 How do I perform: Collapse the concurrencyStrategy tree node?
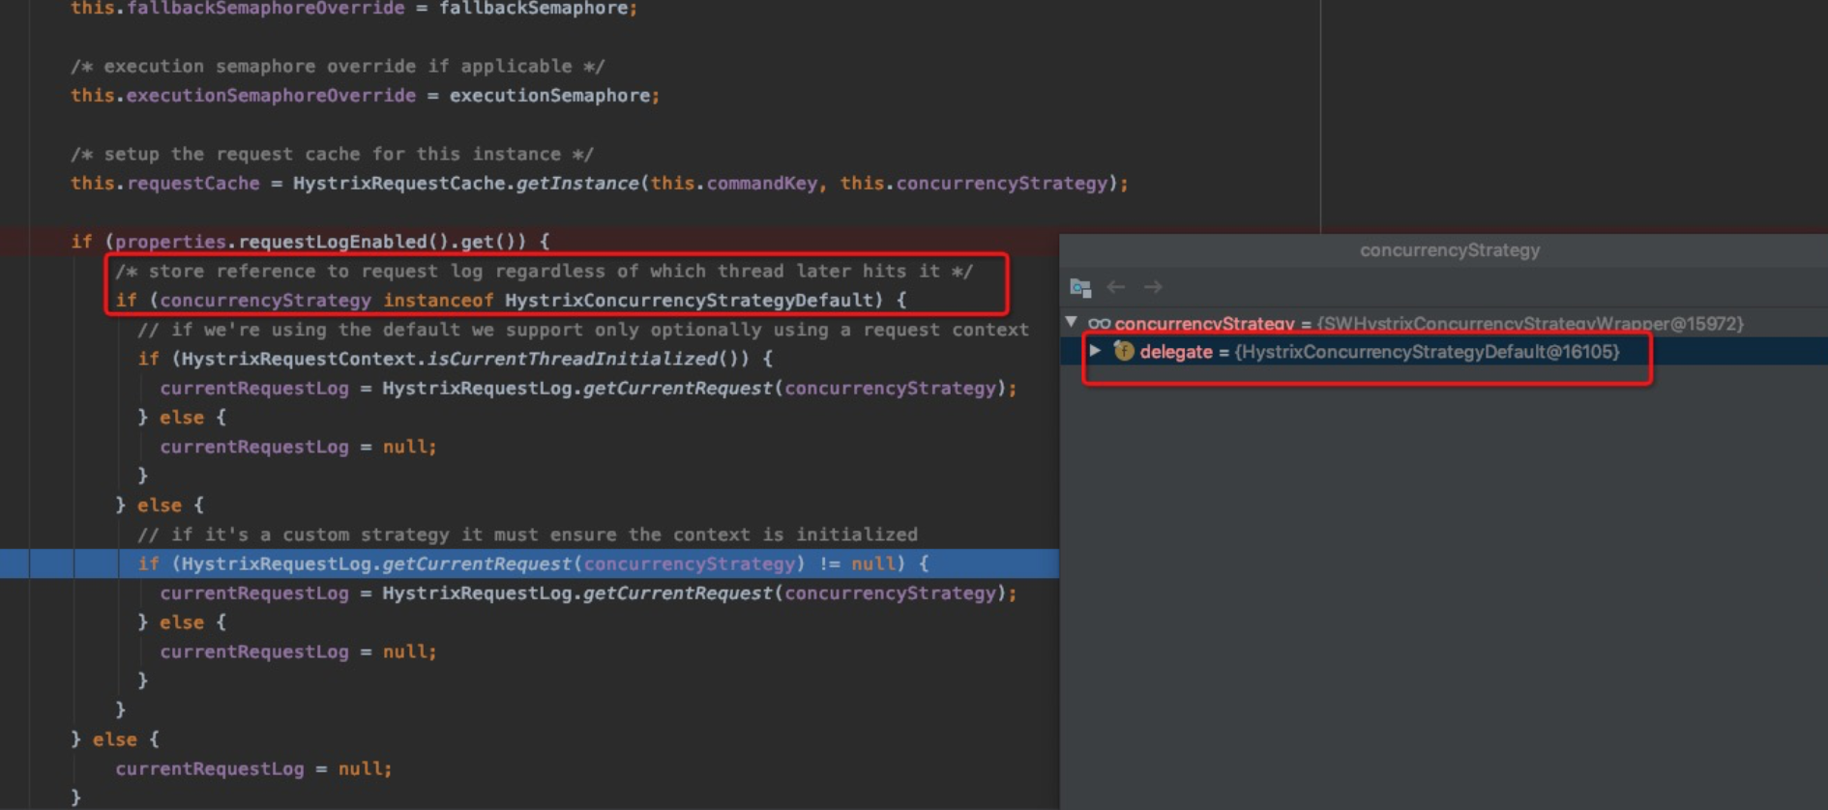(x=1072, y=322)
